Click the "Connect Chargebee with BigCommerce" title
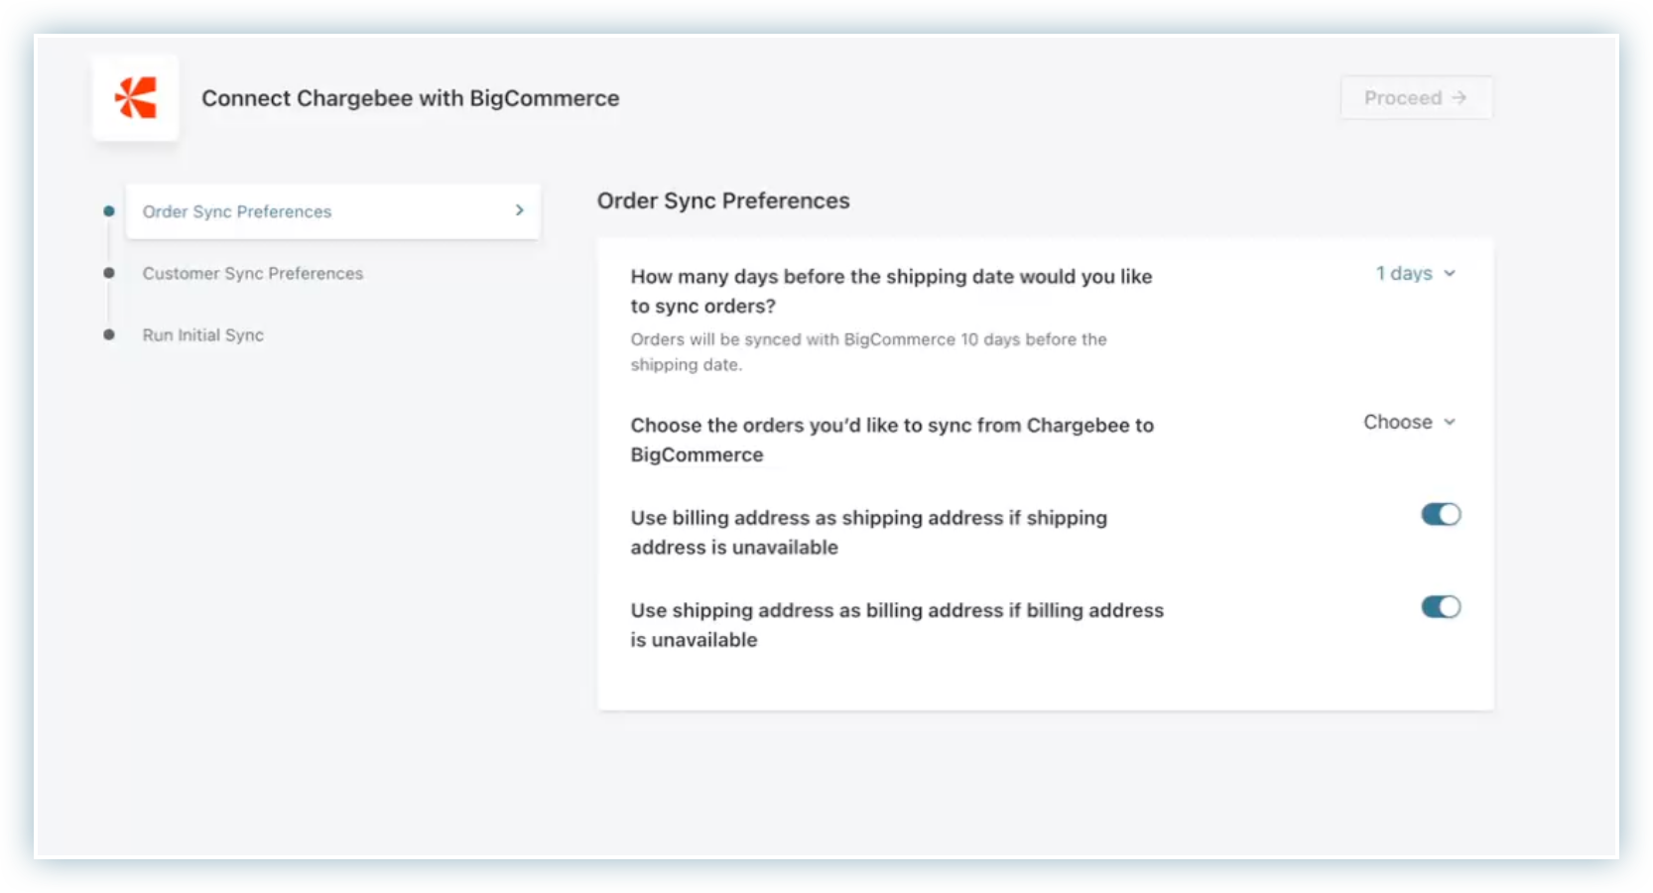This screenshot has width=1653, height=893. point(410,98)
